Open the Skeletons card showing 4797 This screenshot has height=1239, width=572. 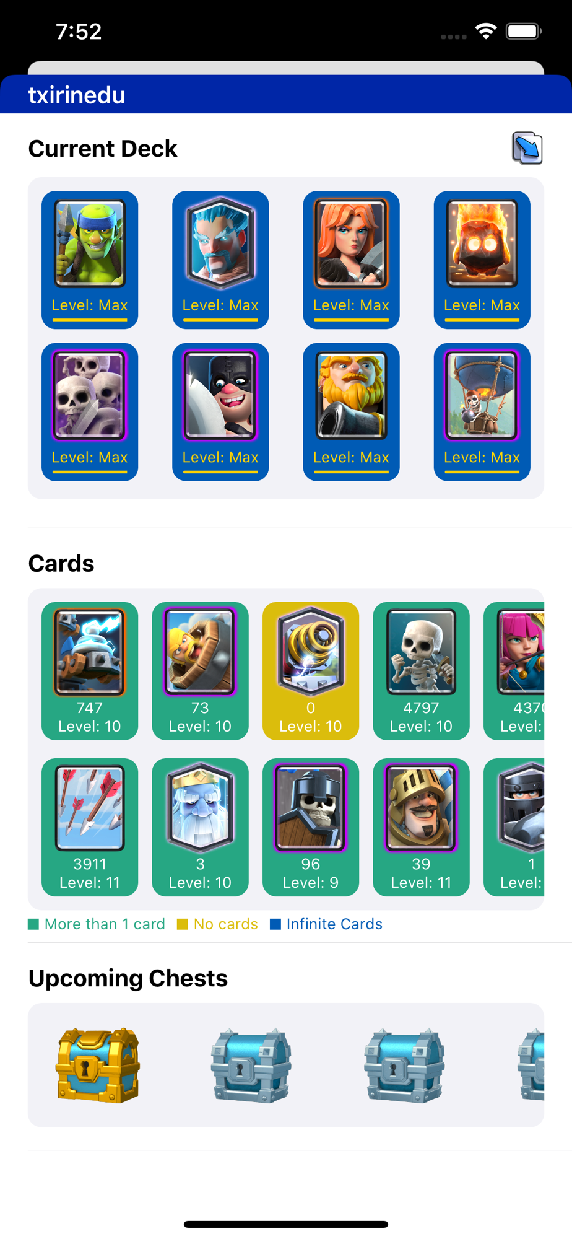pyautogui.click(x=421, y=671)
